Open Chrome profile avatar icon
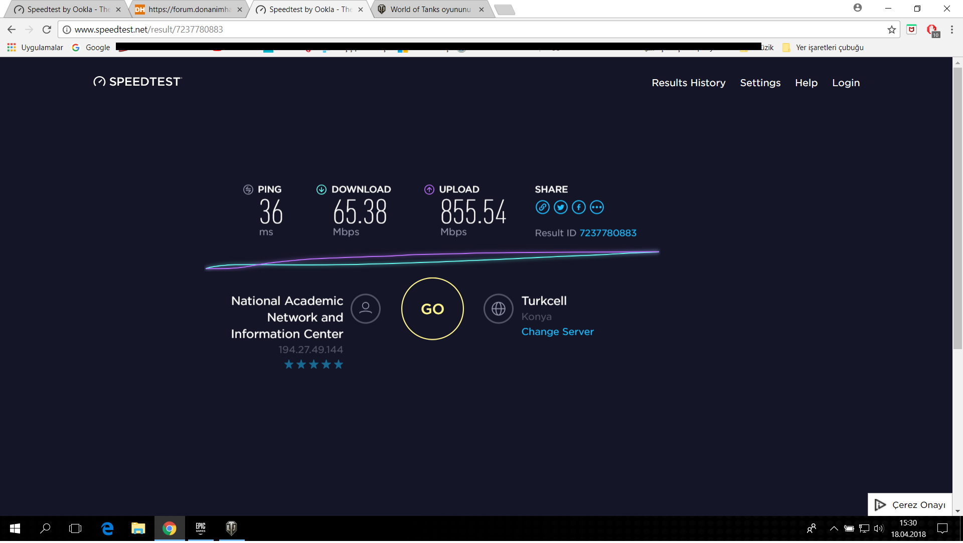This screenshot has width=963, height=543. [858, 8]
